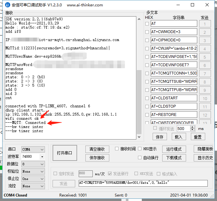Image resolution: width=217 pixels, height=201 pixels.
Task: Click send button 2 for AT+CWMODE=3
Action: click(205, 32)
